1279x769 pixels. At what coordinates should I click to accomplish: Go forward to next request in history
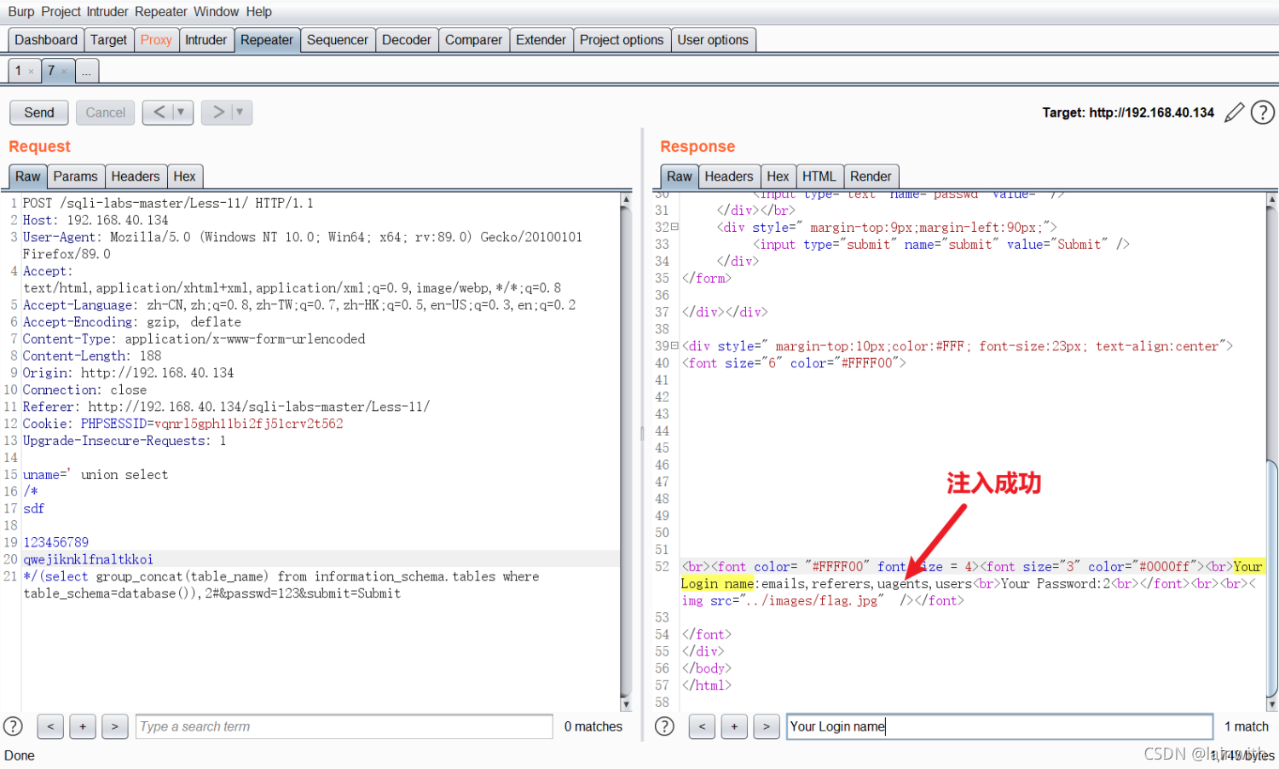pos(218,112)
